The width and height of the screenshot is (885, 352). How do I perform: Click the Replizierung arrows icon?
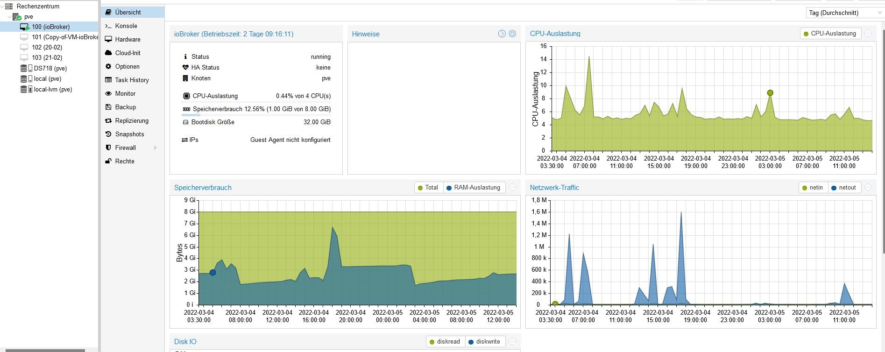(108, 120)
